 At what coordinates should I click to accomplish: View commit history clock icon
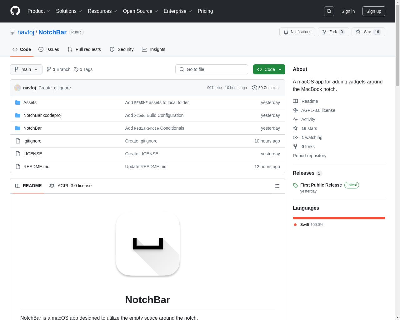pos(255,88)
